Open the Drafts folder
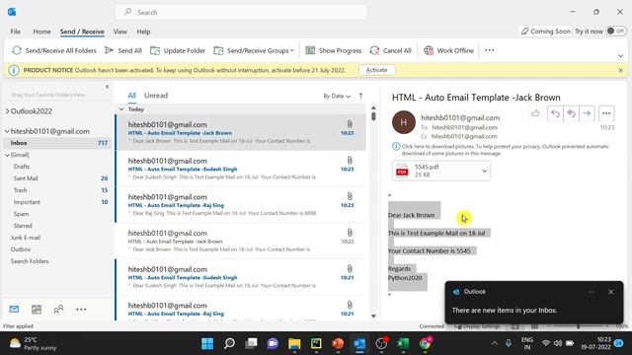This screenshot has height=355, width=632. click(x=22, y=167)
